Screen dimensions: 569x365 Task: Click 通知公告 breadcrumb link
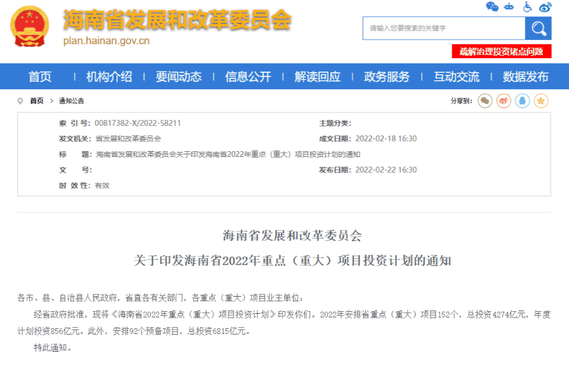coord(71,101)
